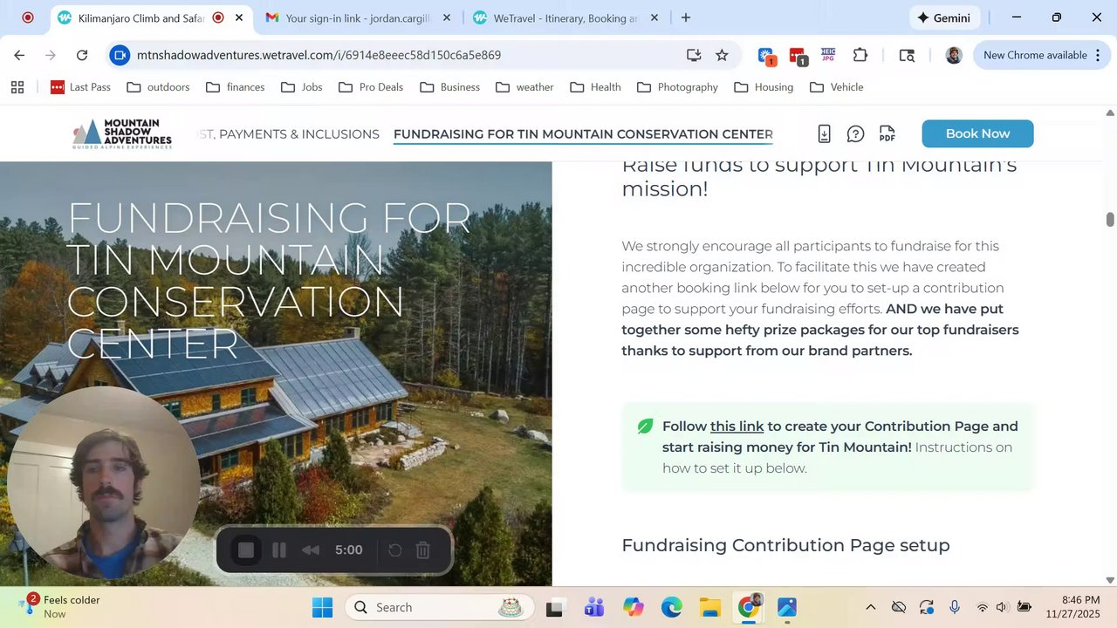The image size is (1117, 628).
Task: Expand the Health bookmark folder
Action: 594,87
